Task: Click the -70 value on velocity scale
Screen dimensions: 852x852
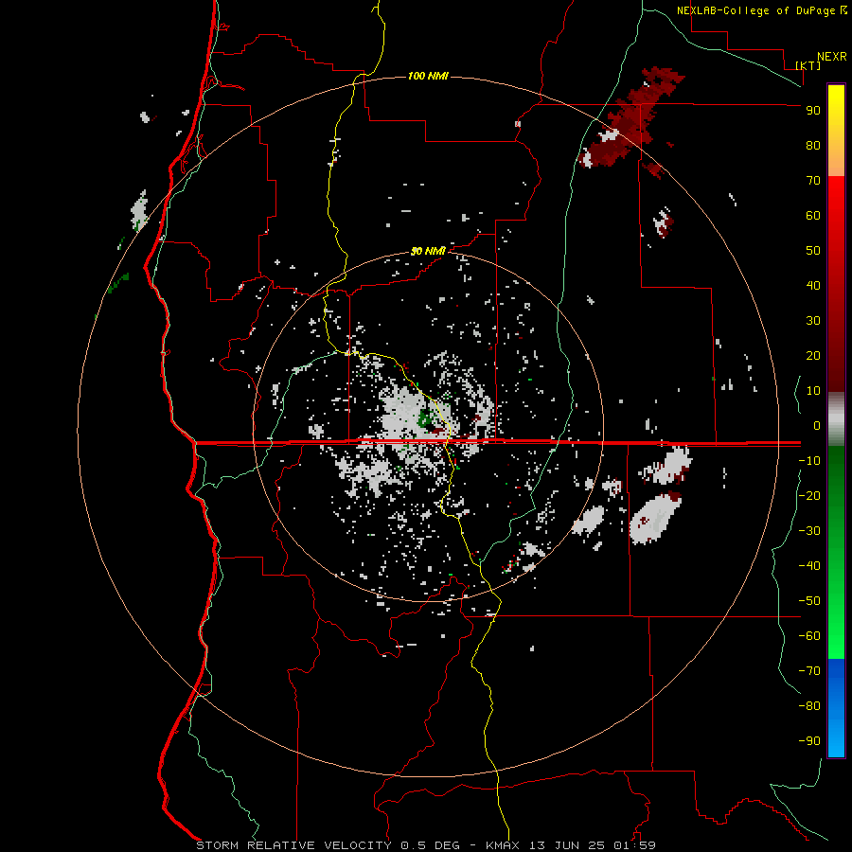Action: [809, 671]
